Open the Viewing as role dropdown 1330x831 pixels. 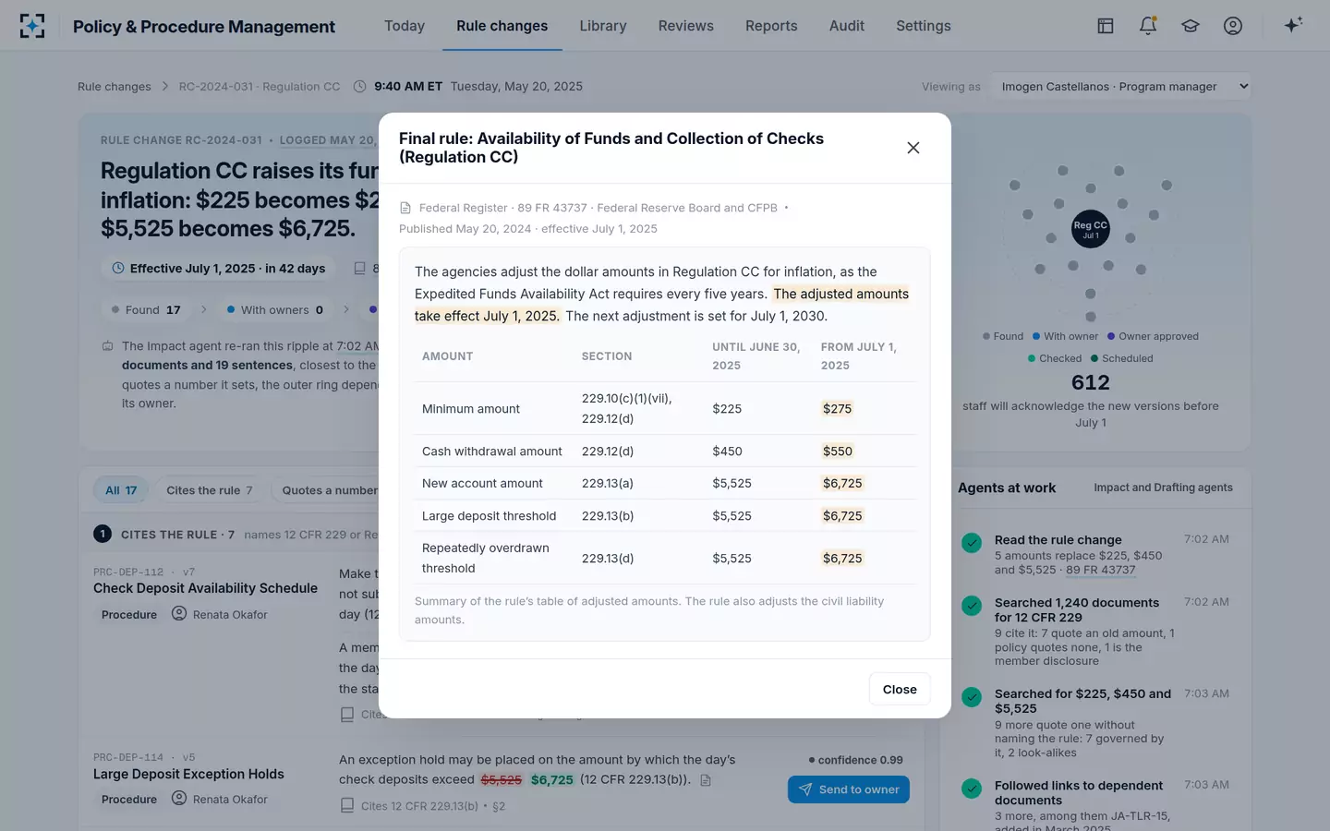point(1121,87)
